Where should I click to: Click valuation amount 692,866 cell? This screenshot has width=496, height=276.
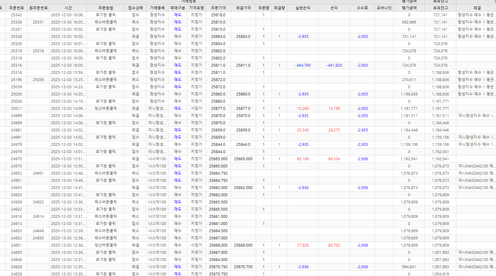(x=409, y=22)
